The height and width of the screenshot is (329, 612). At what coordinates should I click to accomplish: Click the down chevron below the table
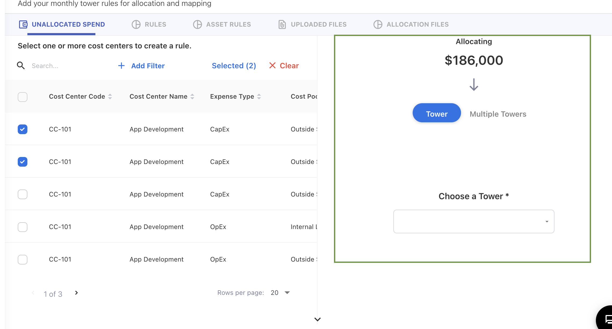(x=318, y=319)
